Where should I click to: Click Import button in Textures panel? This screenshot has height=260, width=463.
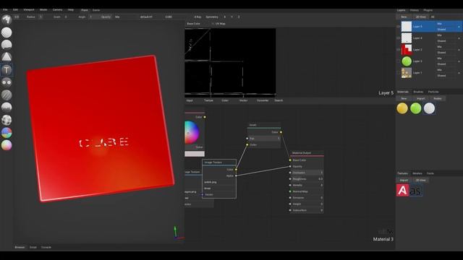(404, 180)
